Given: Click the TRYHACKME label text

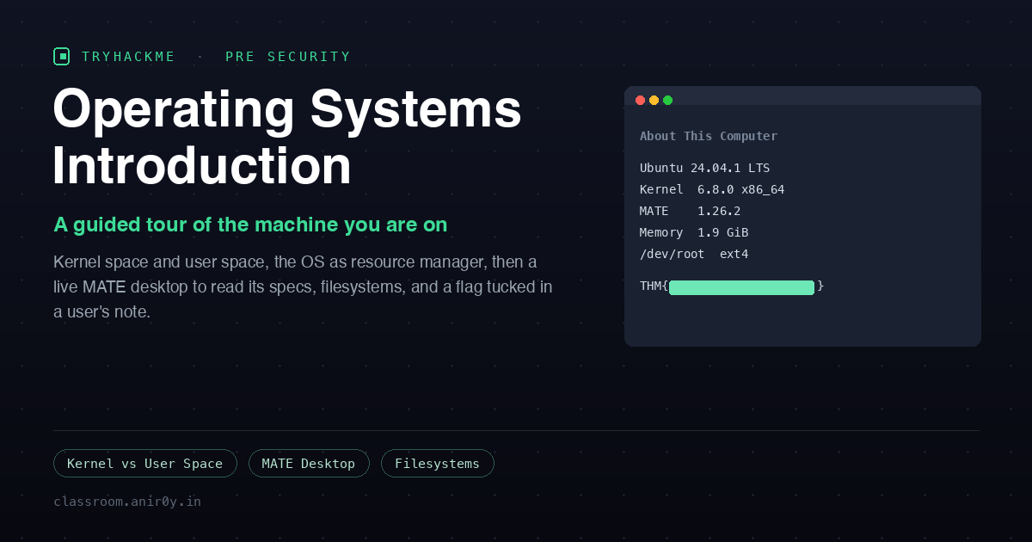Looking at the screenshot, I should [128, 57].
